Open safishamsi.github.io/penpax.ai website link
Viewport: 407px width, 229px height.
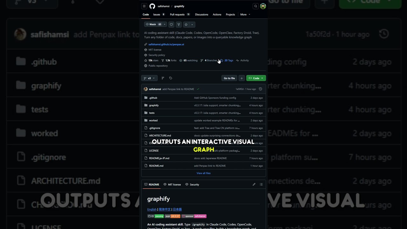point(166,45)
